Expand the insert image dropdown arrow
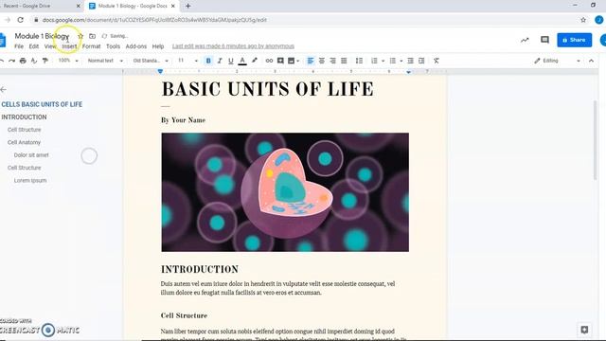The image size is (606, 341). 298,61
